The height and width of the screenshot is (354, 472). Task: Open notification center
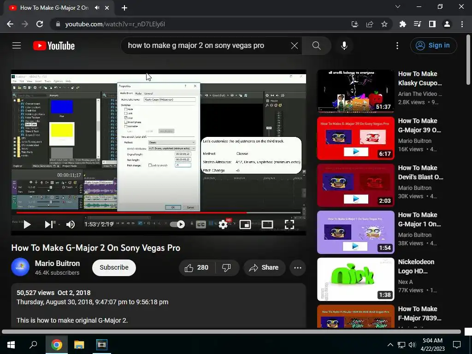(x=457, y=345)
